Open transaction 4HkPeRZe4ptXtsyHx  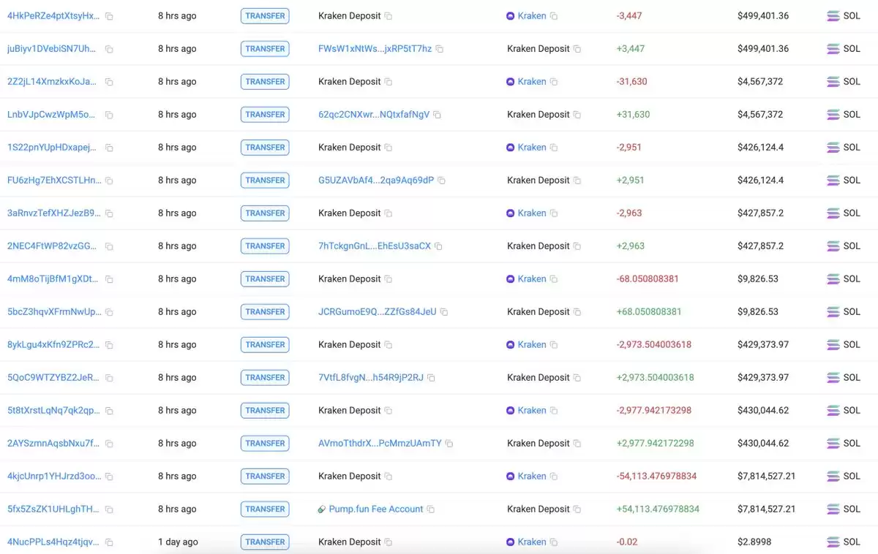coord(53,16)
